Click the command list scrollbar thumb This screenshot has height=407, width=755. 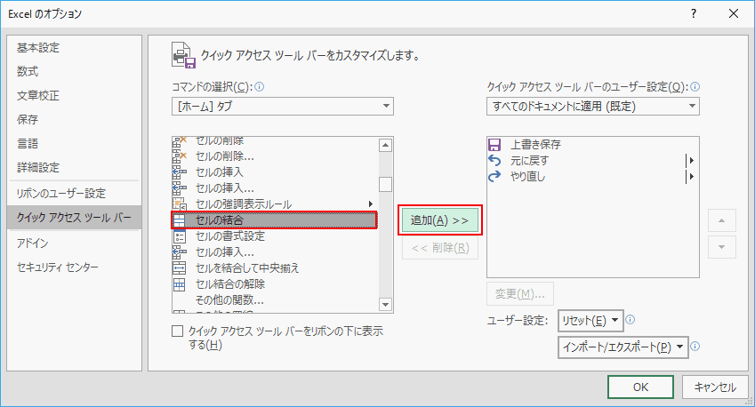click(385, 184)
